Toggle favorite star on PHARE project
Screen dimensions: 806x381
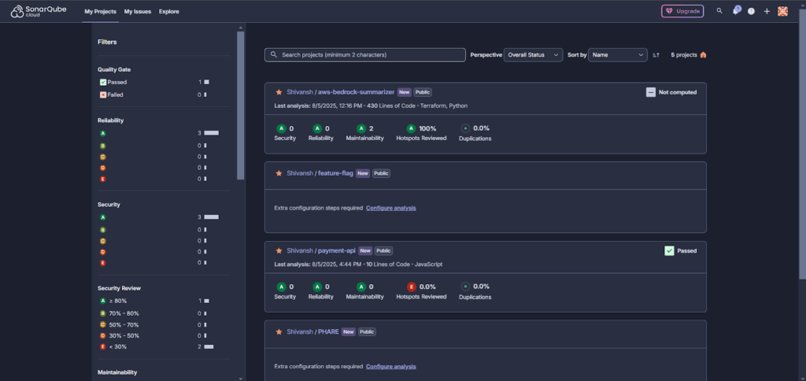click(x=279, y=332)
